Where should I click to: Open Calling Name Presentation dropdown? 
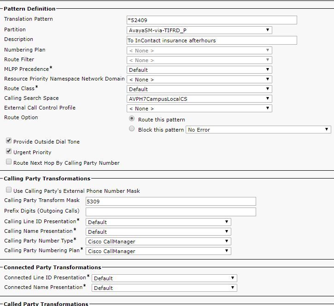click(x=158, y=231)
